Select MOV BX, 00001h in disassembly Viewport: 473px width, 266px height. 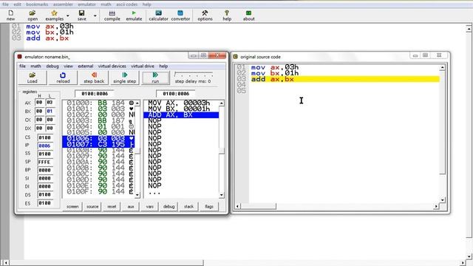181,109
